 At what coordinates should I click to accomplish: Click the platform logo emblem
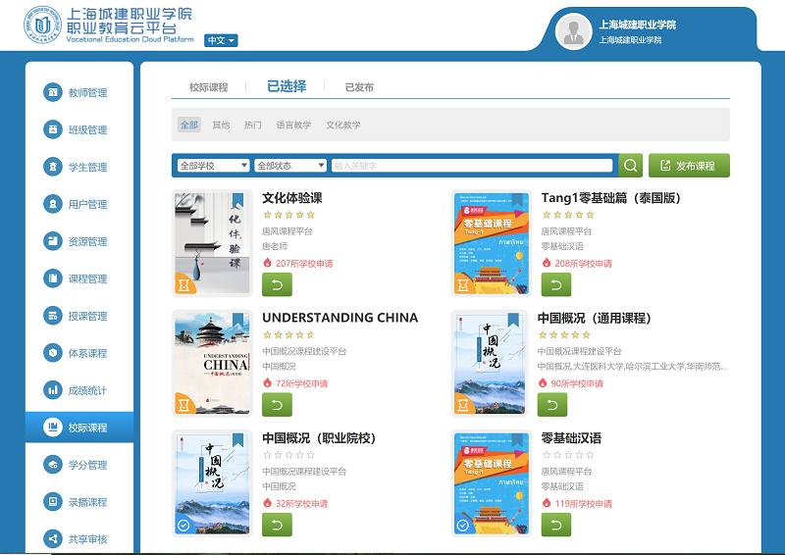(x=42, y=25)
